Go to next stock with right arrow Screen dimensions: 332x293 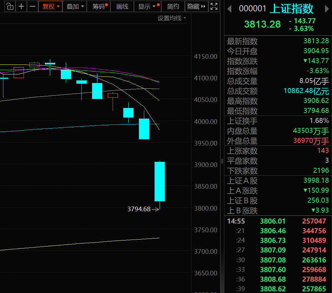[x=327, y=9]
